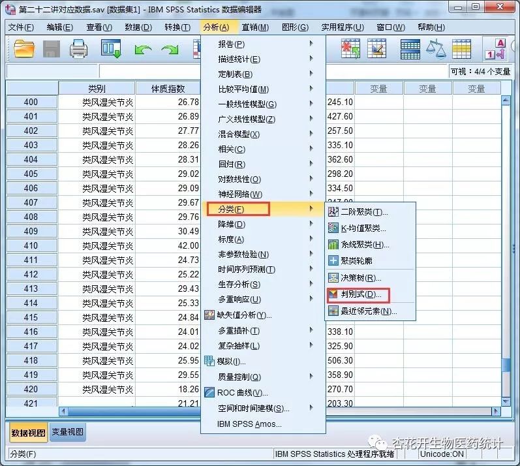Switch to the 数据视图 tab

[x=28, y=433]
